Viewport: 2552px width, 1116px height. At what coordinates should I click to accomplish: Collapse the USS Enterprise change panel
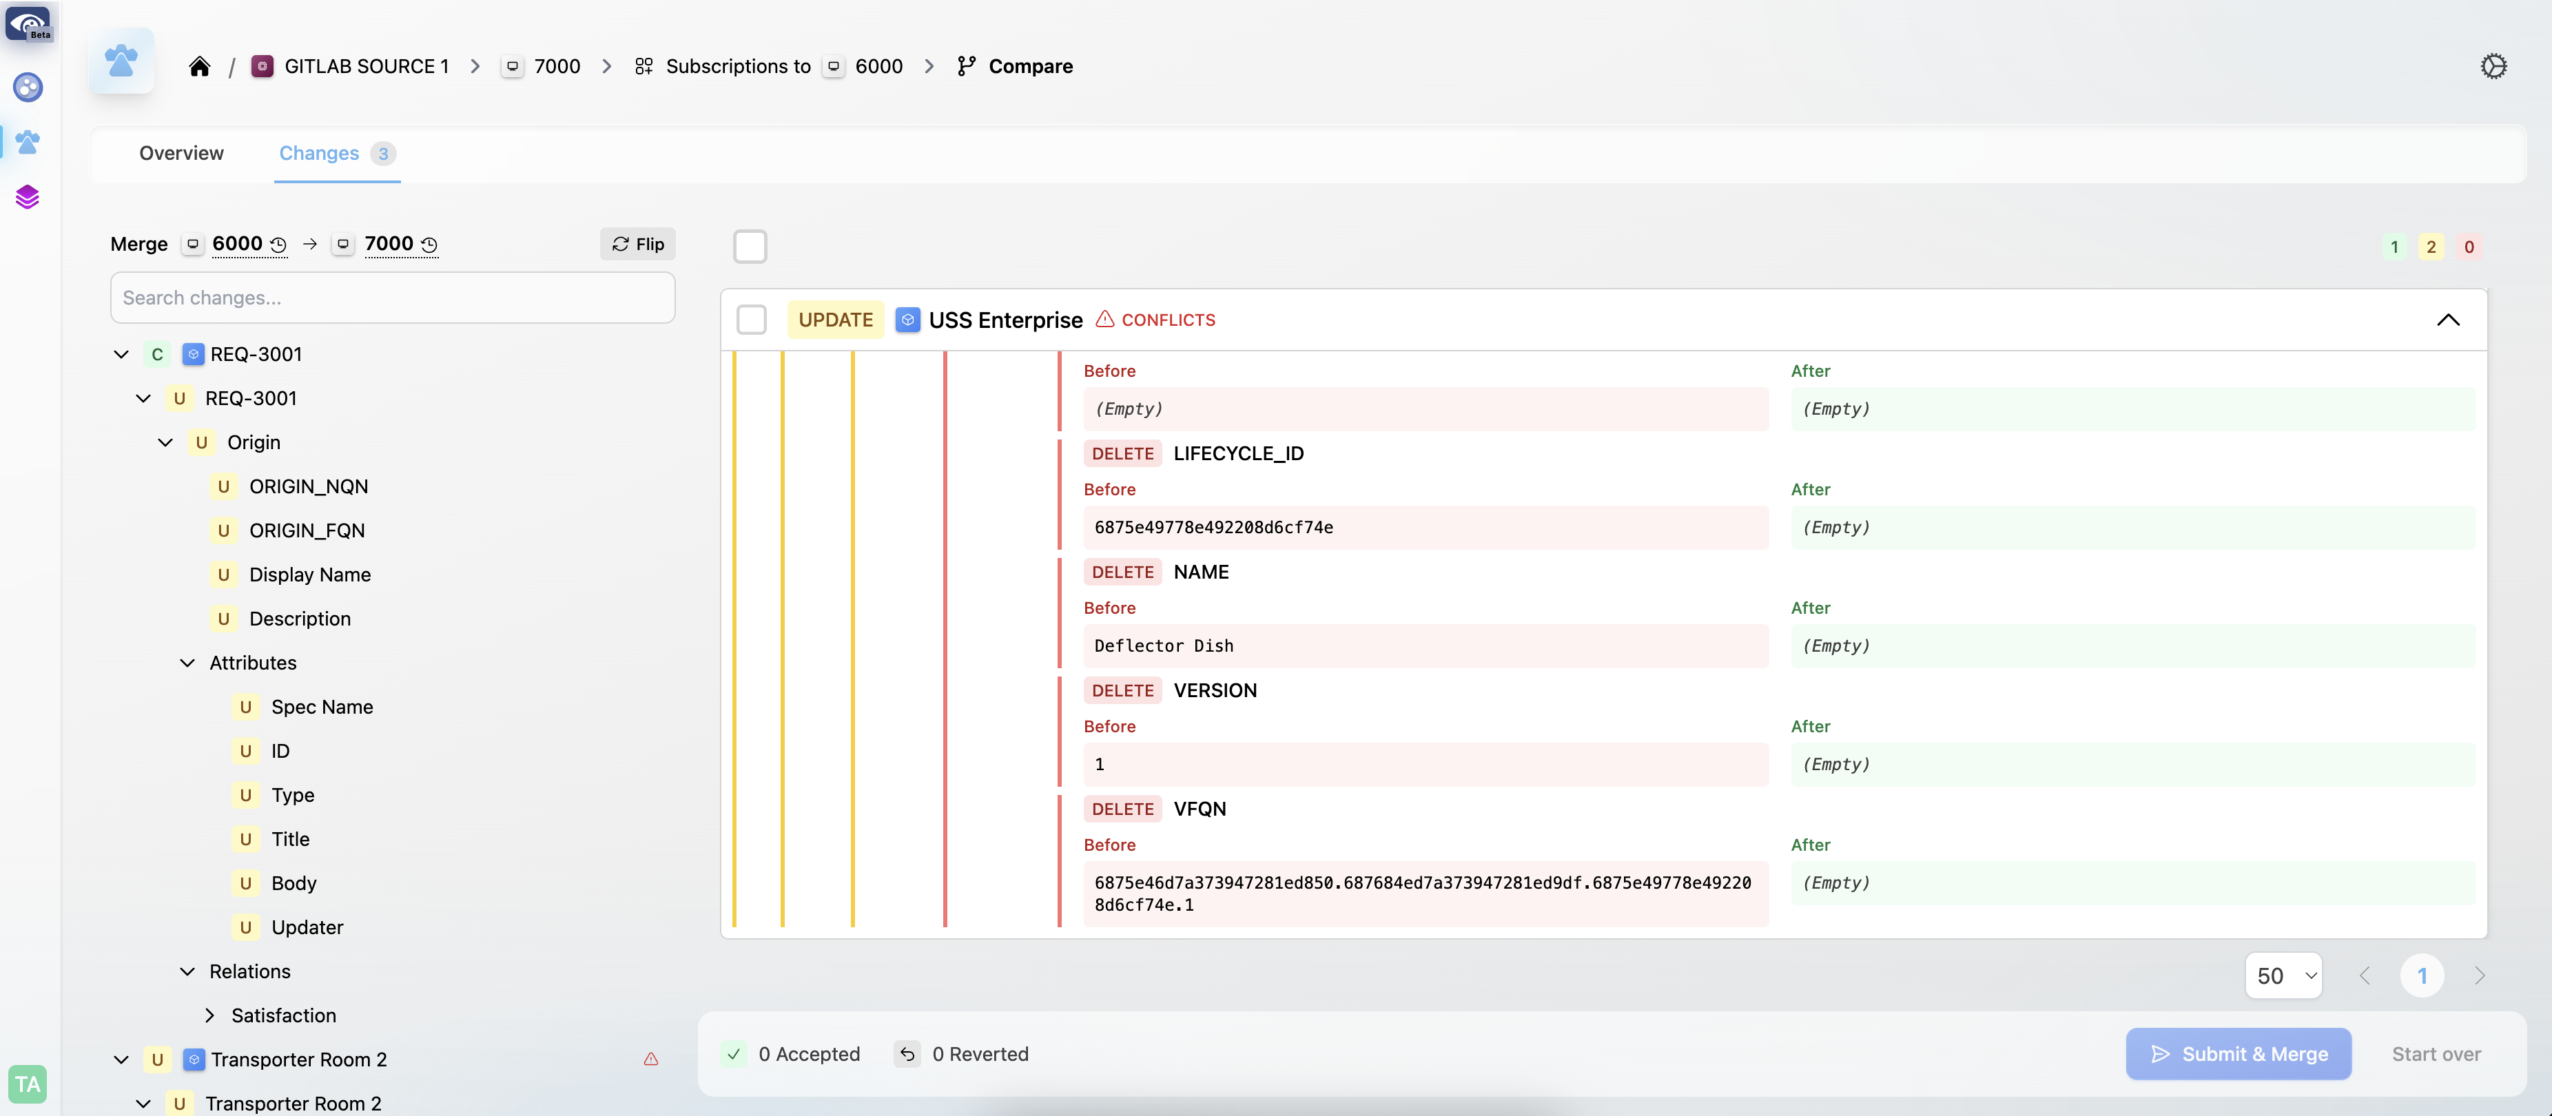coord(2448,320)
